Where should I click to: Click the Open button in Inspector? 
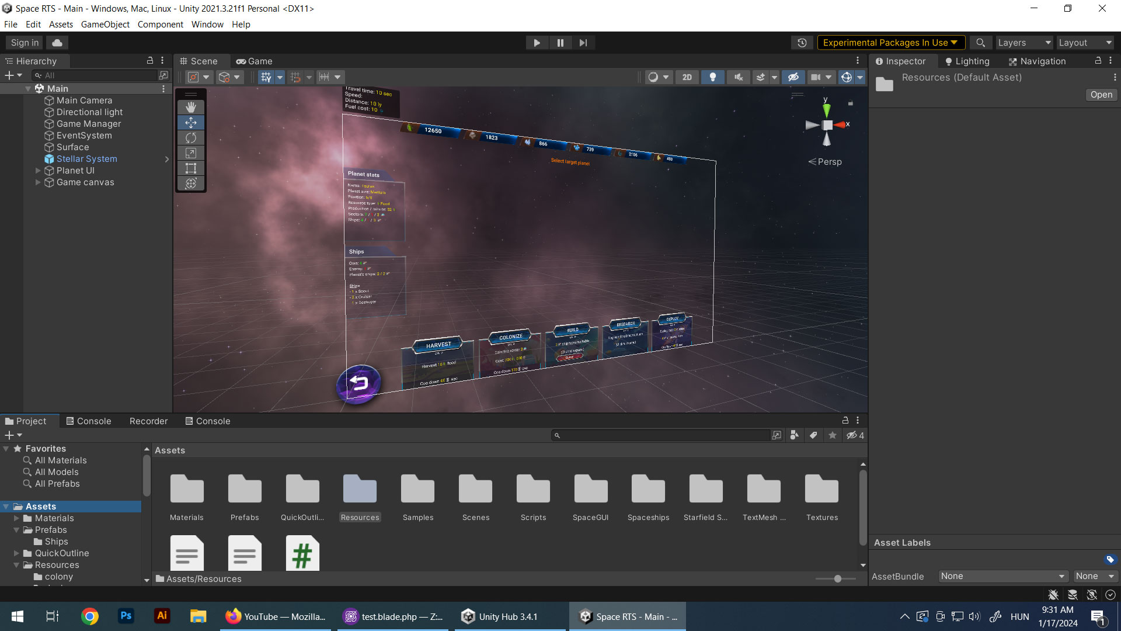point(1101,95)
